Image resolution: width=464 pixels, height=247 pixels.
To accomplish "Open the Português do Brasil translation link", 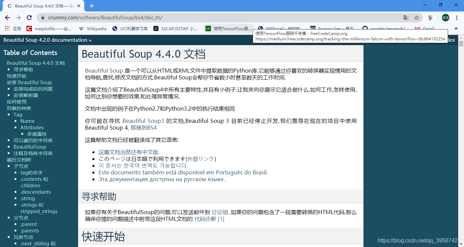I will click(183, 172).
